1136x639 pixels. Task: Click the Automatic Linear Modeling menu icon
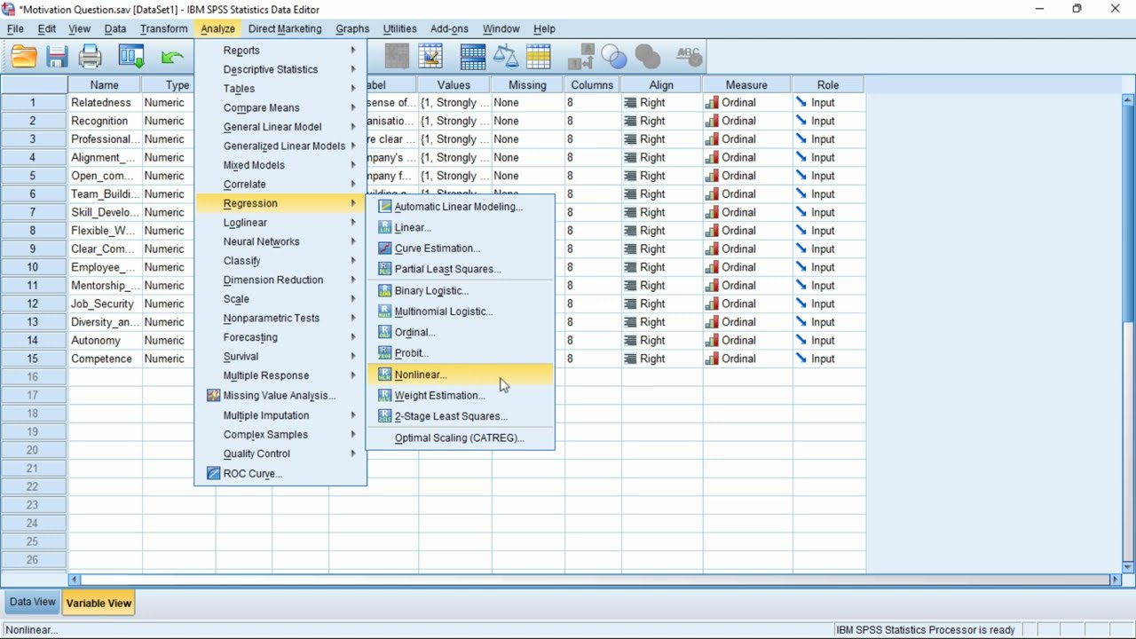point(385,207)
